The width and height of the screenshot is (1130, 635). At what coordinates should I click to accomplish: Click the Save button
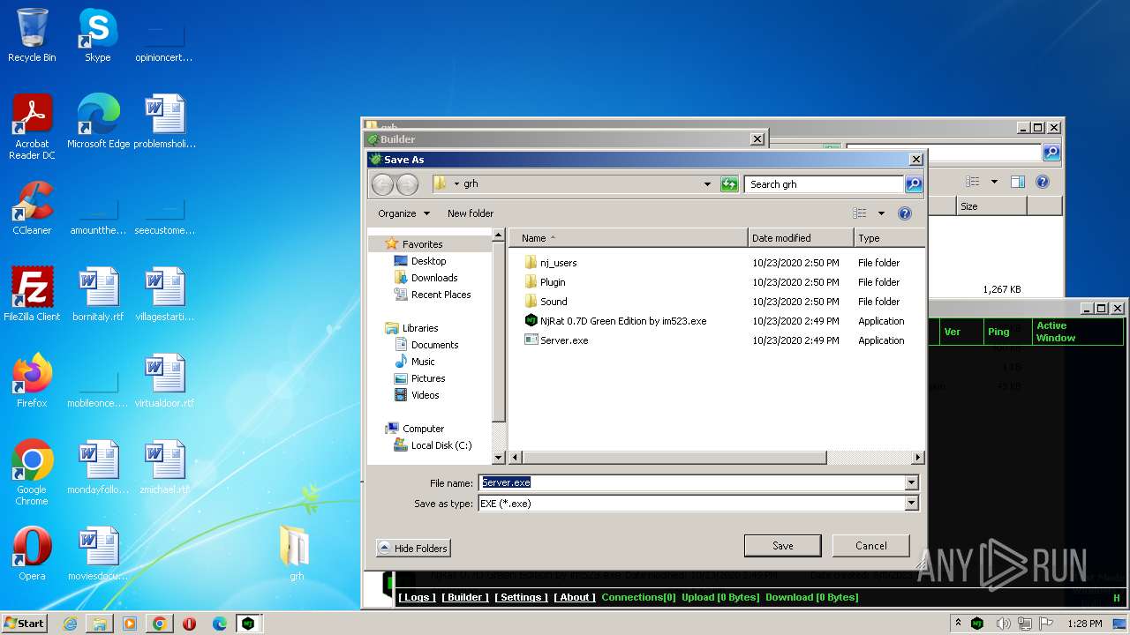point(782,546)
